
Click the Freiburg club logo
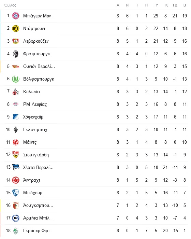click(x=16, y=54)
